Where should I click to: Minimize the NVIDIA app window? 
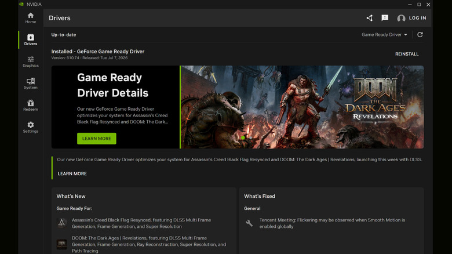pyautogui.click(x=410, y=4)
